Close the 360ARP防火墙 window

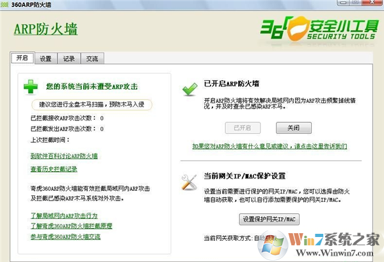(371, 3)
